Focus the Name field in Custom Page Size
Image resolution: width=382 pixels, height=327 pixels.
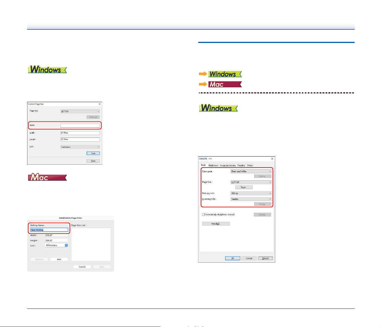coord(80,126)
